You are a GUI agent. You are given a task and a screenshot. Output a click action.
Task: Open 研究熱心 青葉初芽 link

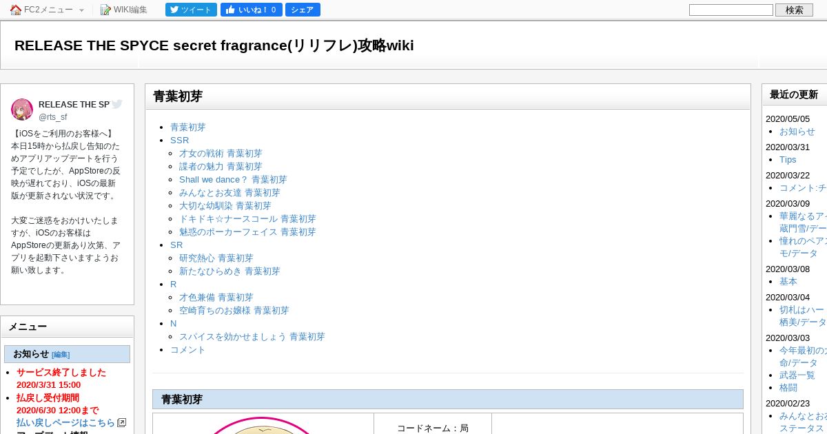tap(216, 258)
